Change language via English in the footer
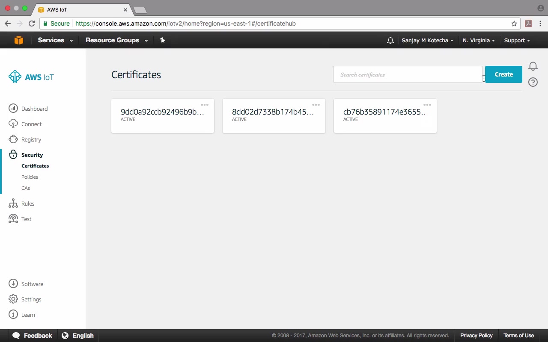The image size is (548, 342). click(77, 336)
